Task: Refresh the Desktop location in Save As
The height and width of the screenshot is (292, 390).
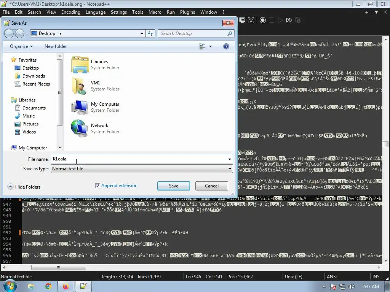Action: click(x=150, y=33)
